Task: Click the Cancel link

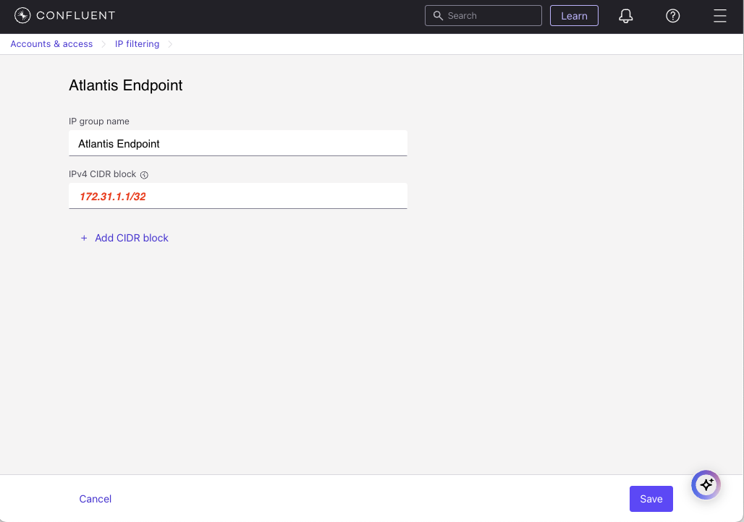Action: coord(96,499)
